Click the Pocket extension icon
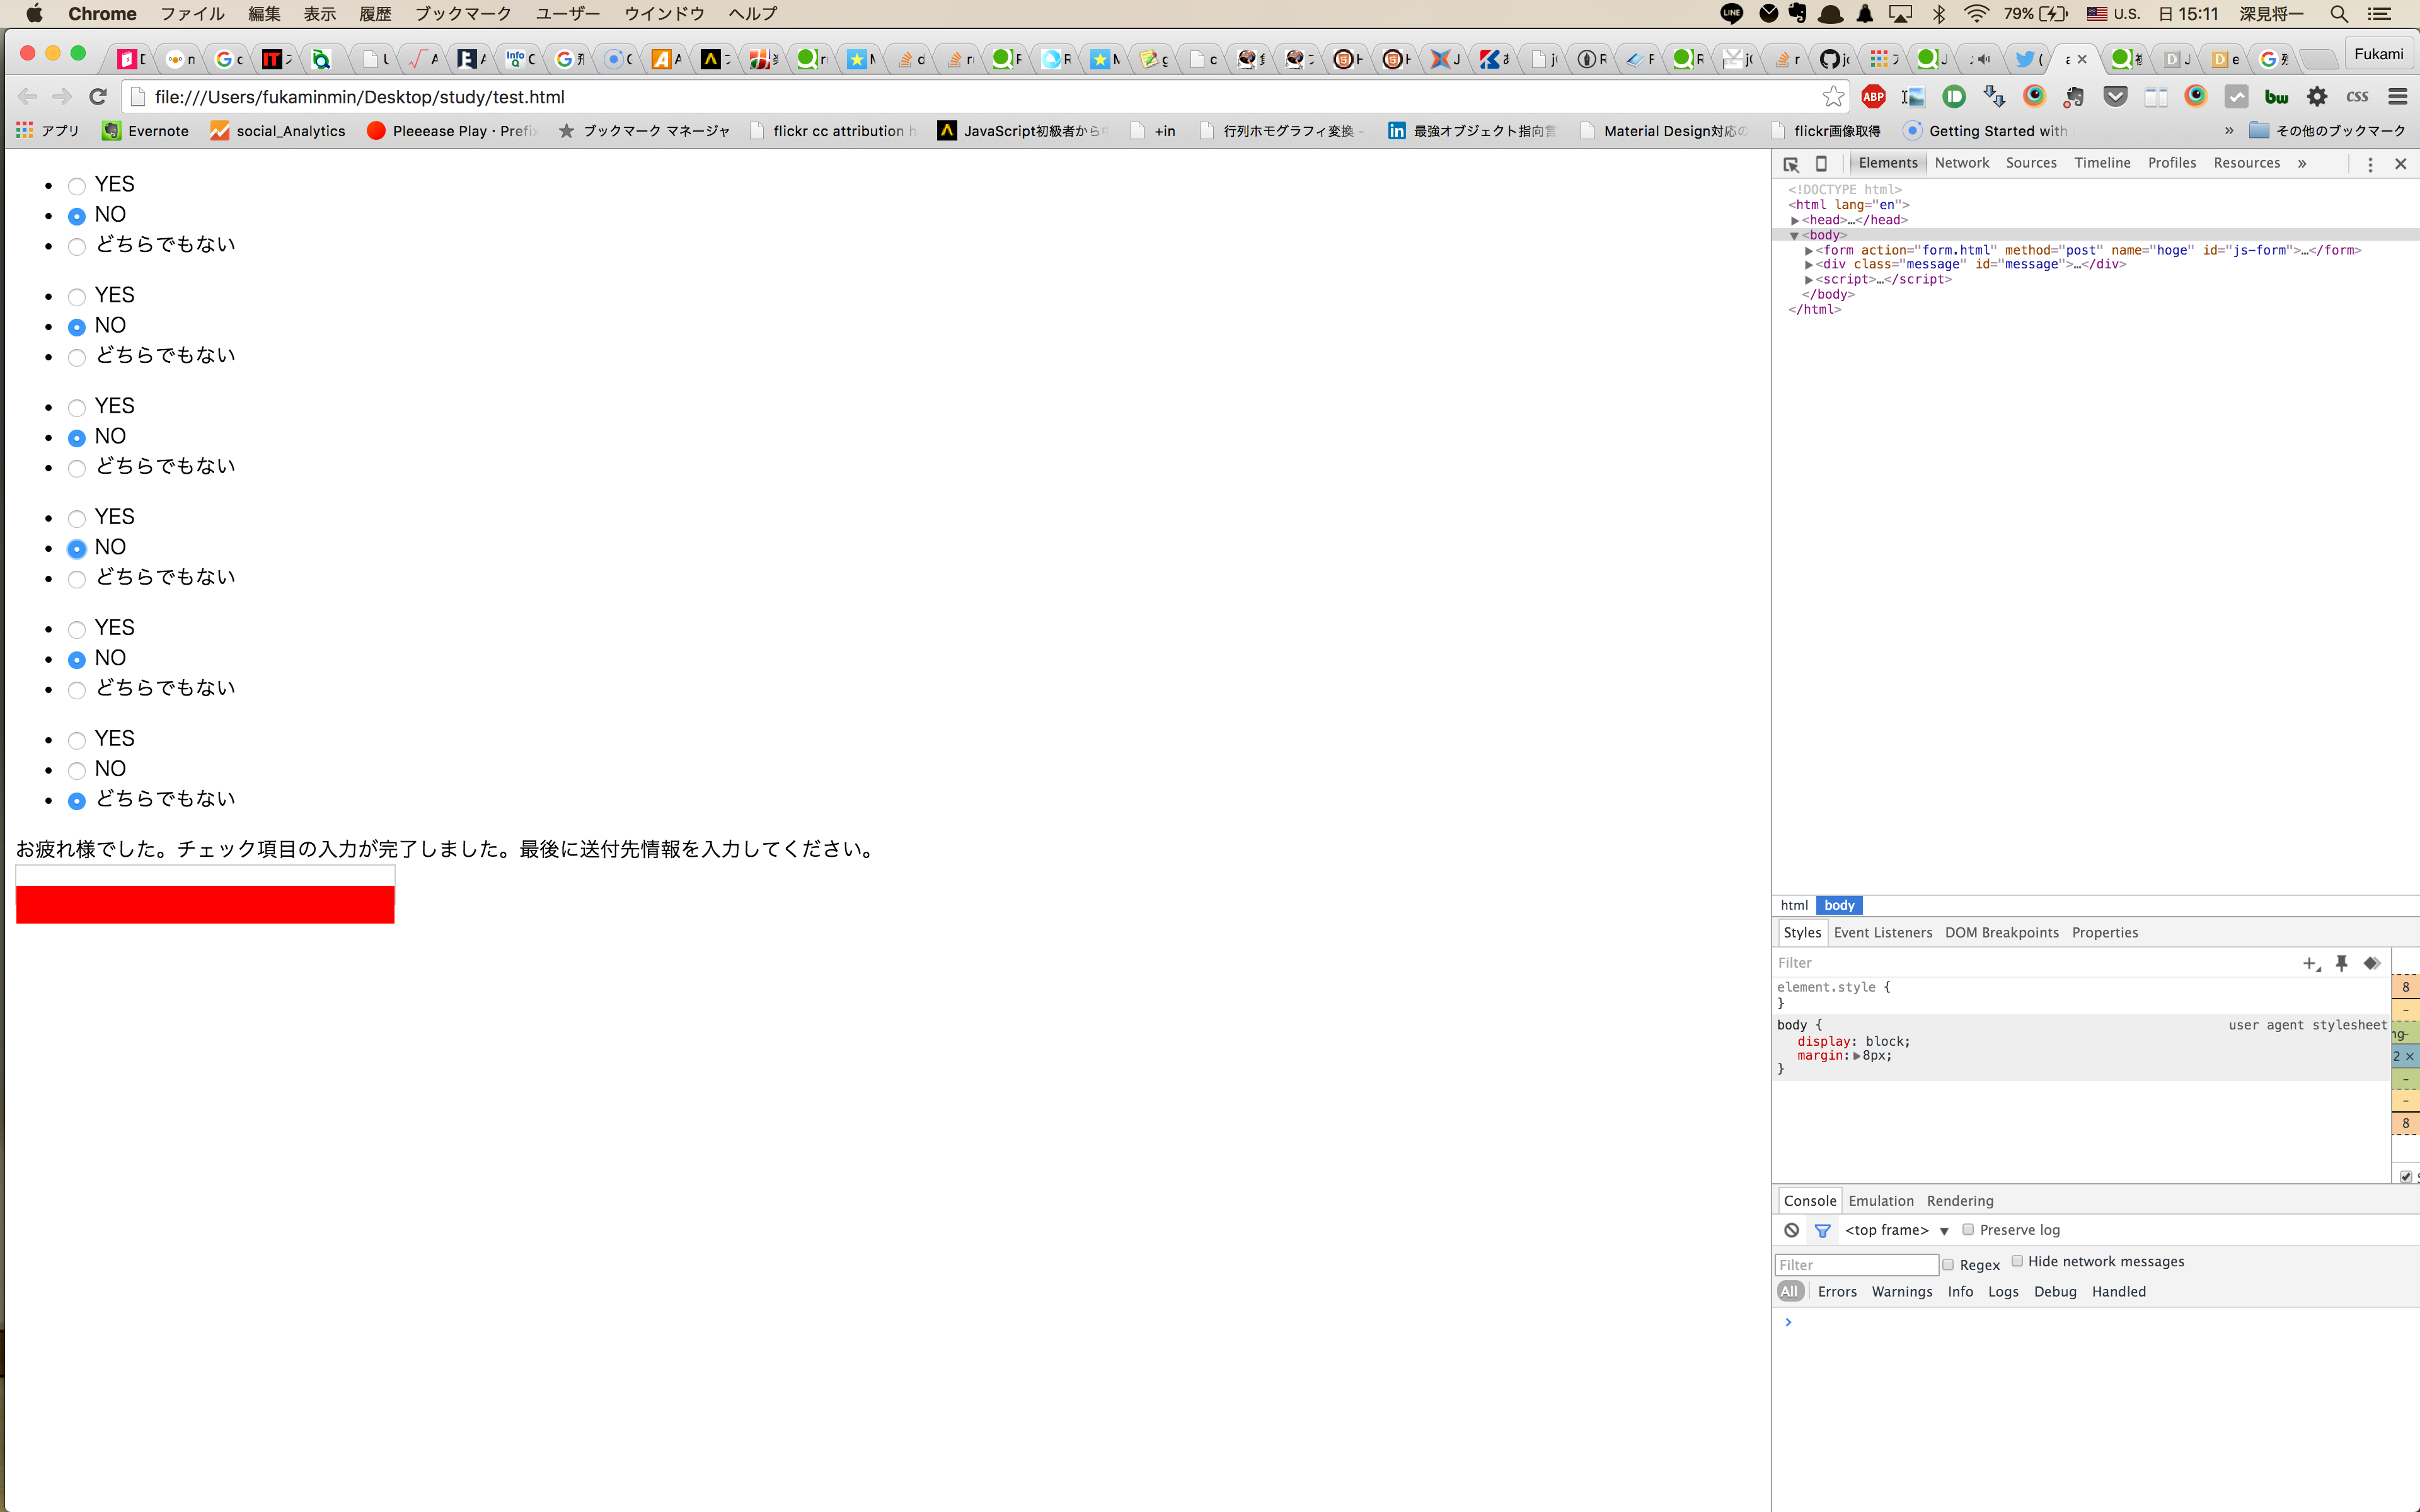 tap(2115, 97)
